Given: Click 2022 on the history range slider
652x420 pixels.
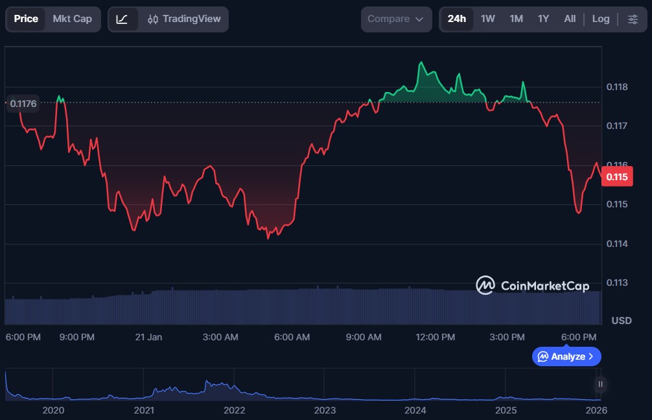Looking at the screenshot, I should pos(234,410).
